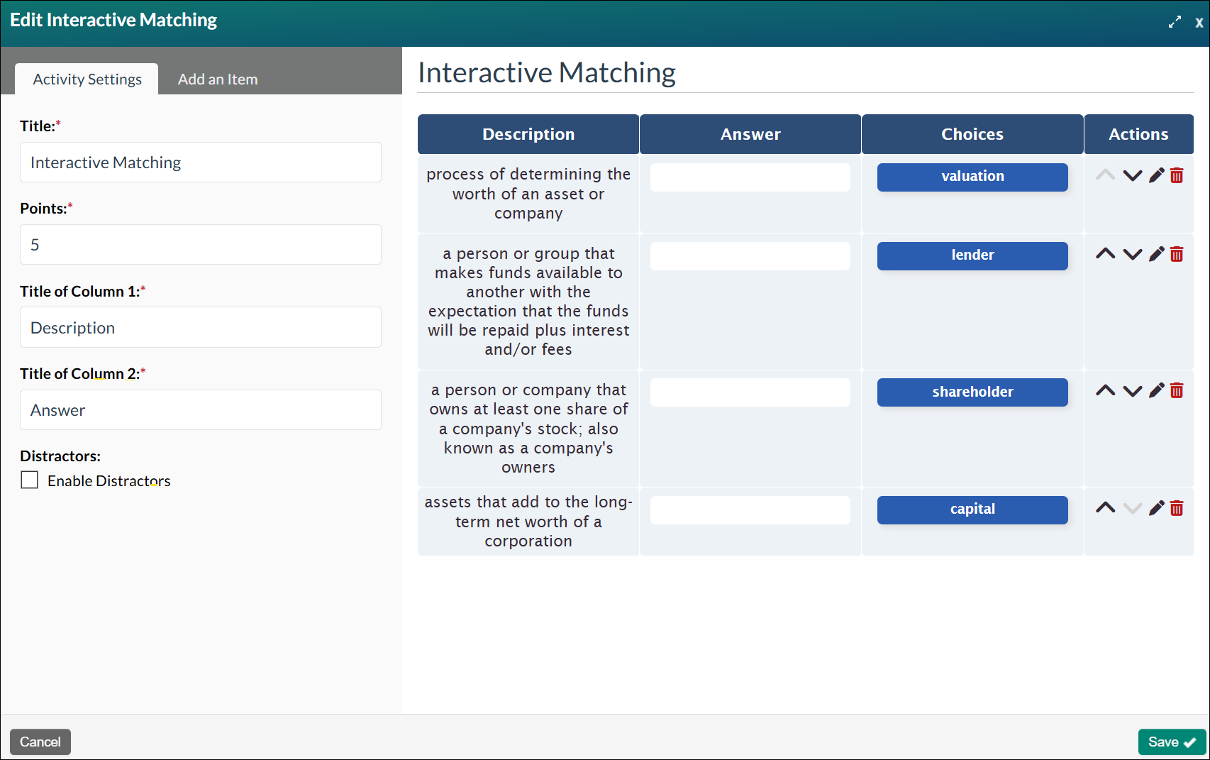Edit the "valuation" row with pencil icon
The width and height of the screenshot is (1210, 760).
point(1156,175)
